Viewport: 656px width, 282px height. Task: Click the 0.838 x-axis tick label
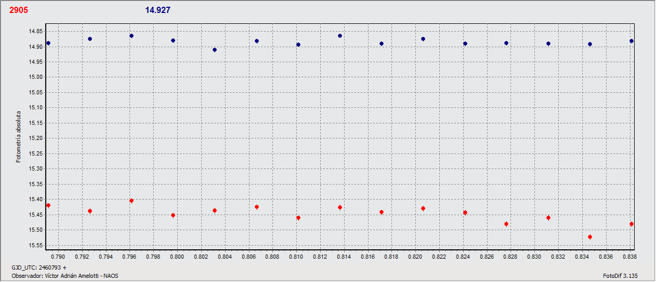coord(629,257)
